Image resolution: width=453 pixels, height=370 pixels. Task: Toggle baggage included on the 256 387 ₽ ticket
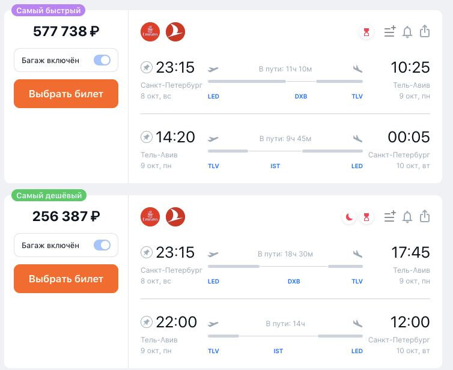(102, 245)
